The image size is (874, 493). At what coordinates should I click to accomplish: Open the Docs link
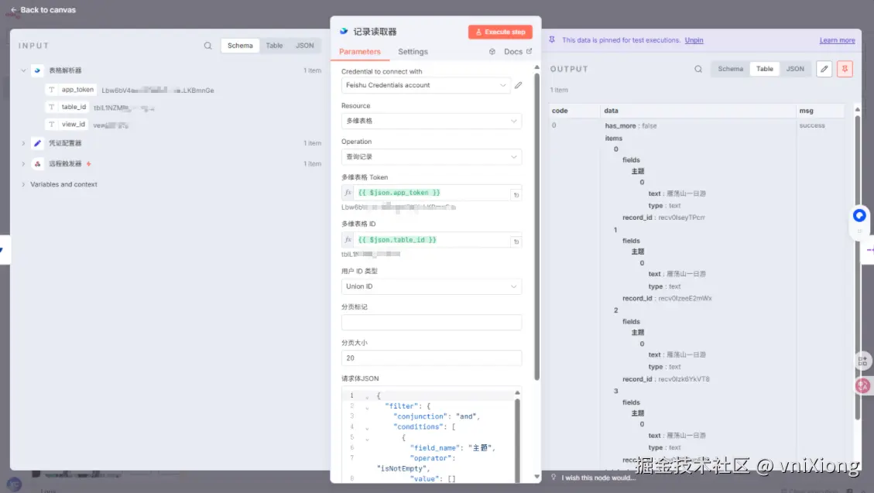(x=518, y=52)
